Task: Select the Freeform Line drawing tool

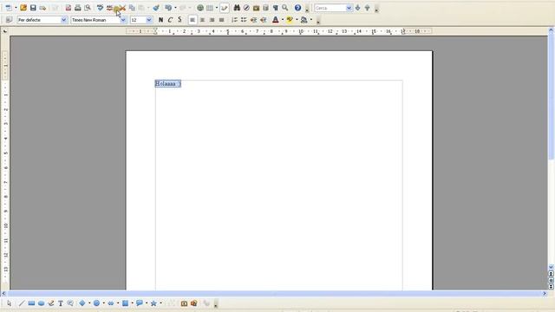Action: (x=50, y=303)
